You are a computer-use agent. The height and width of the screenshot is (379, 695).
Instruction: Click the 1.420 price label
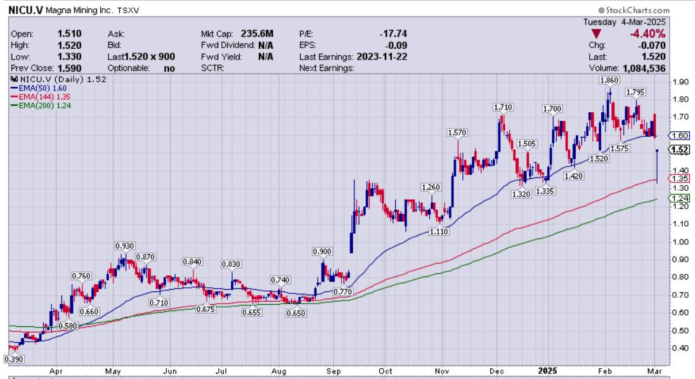coord(573,176)
